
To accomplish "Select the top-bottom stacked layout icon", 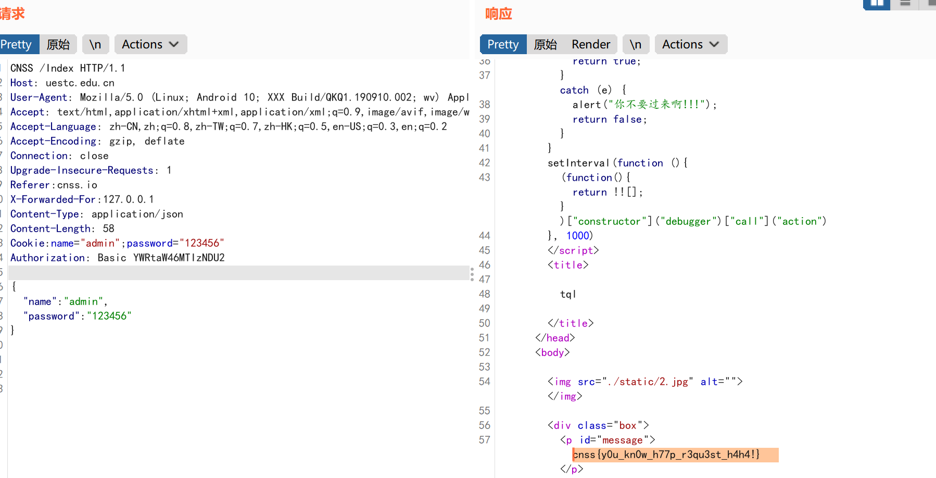I will coord(905,3).
